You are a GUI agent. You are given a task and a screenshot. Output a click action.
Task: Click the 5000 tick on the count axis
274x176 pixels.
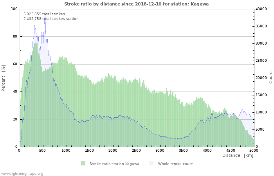pyautogui.click(x=260, y=129)
